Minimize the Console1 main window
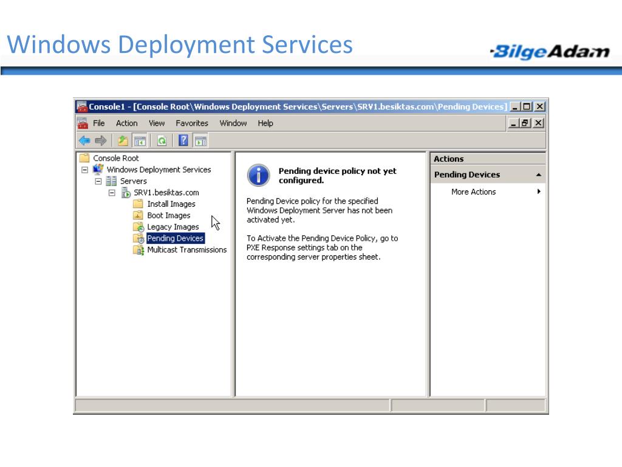Viewport: 622px width, 467px height. (x=515, y=106)
